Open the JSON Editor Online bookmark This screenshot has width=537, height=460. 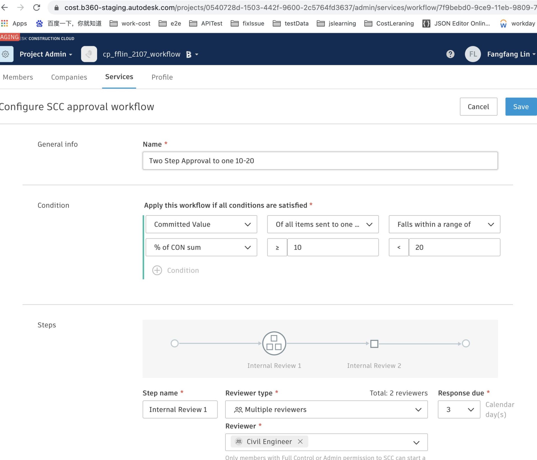(x=456, y=24)
